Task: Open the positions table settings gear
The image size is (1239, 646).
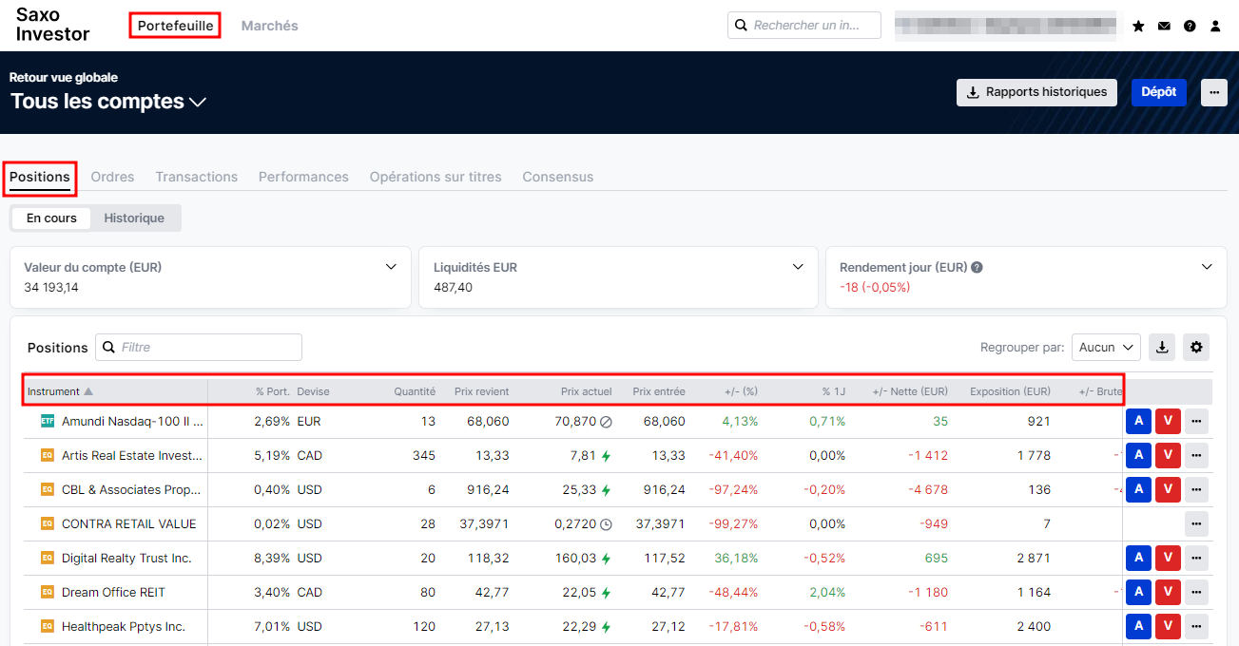Action: pyautogui.click(x=1196, y=348)
